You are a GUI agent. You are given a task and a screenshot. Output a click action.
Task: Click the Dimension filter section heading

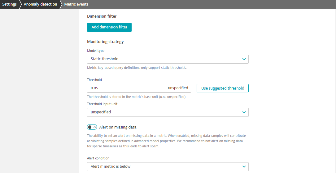point(102,16)
